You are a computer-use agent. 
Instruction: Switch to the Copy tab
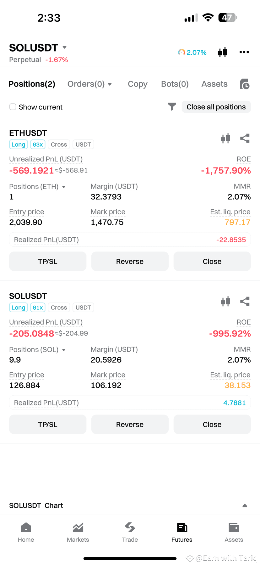tap(138, 84)
